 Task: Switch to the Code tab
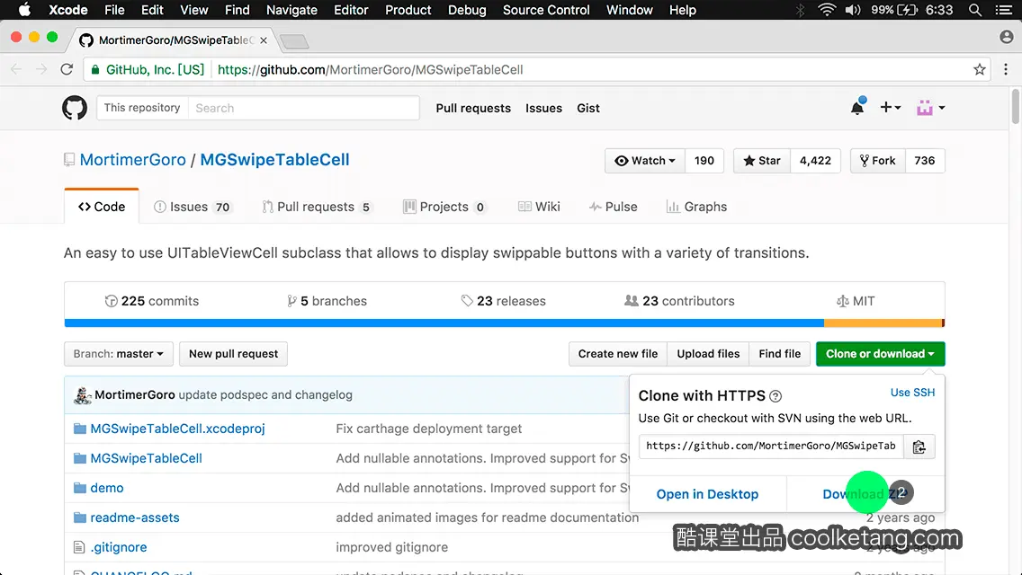click(x=102, y=207)
